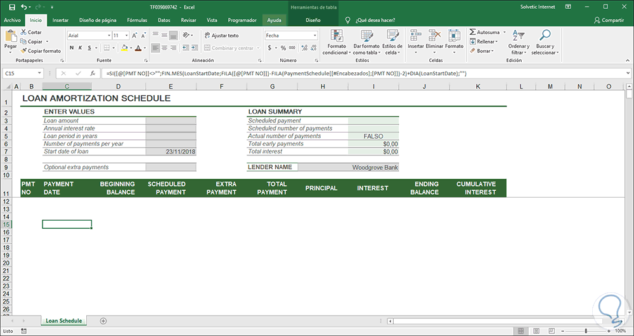Click the Compartir share button
The width and height of the screenshot is (634, 336).
pos(608,20)
